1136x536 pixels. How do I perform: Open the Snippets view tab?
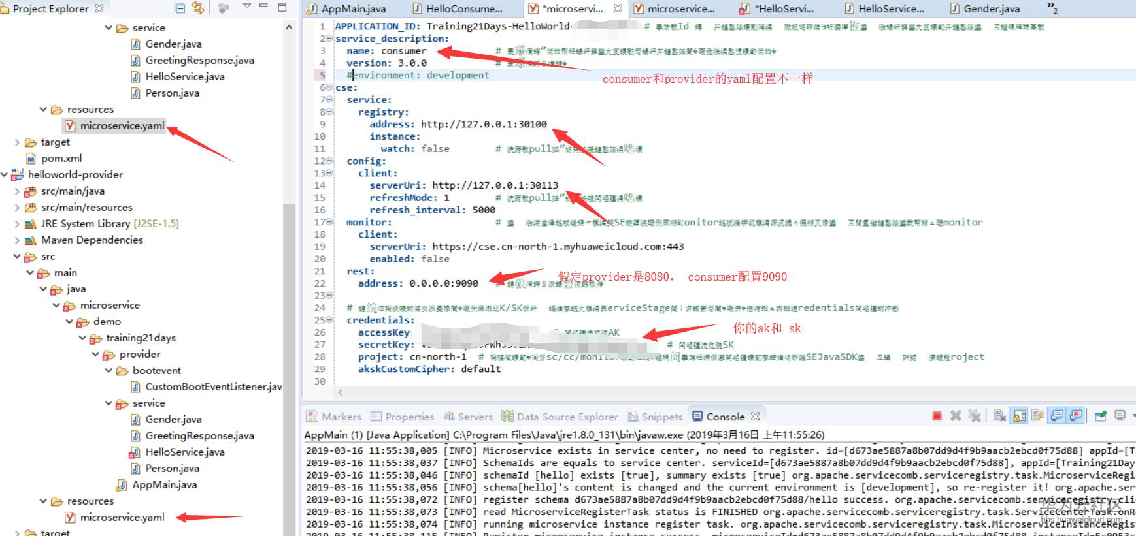click(655, 417)
